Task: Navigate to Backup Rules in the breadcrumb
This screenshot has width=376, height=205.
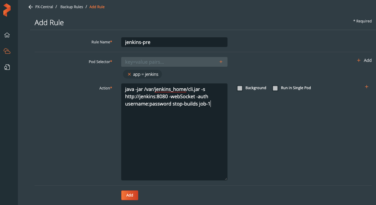Action: click(x=72, y=7)
